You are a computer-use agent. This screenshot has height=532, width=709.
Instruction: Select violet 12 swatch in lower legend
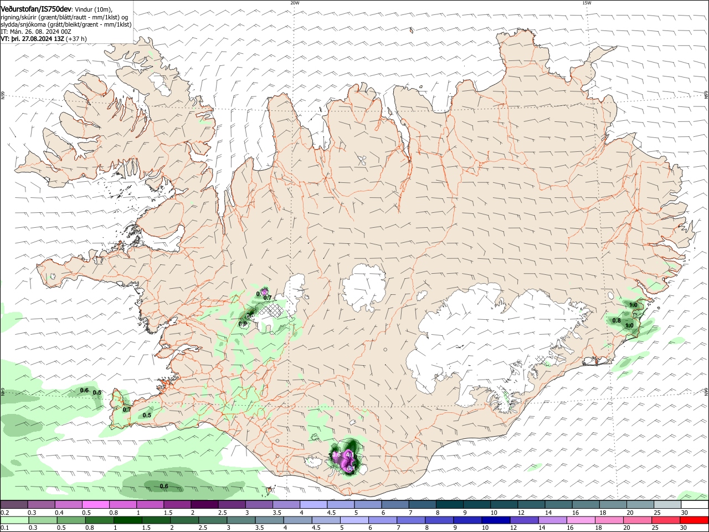tap(524, 520)
